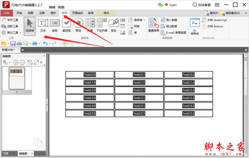
Task: Open 文档 Actions
Action: pos(212,26)
